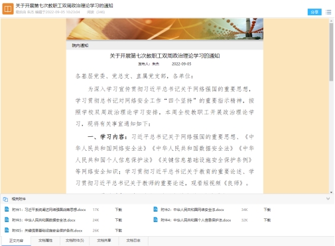Open the 附件4 docx file icon
This screenshot has width=335, height=246.
(x=156, y=220)
